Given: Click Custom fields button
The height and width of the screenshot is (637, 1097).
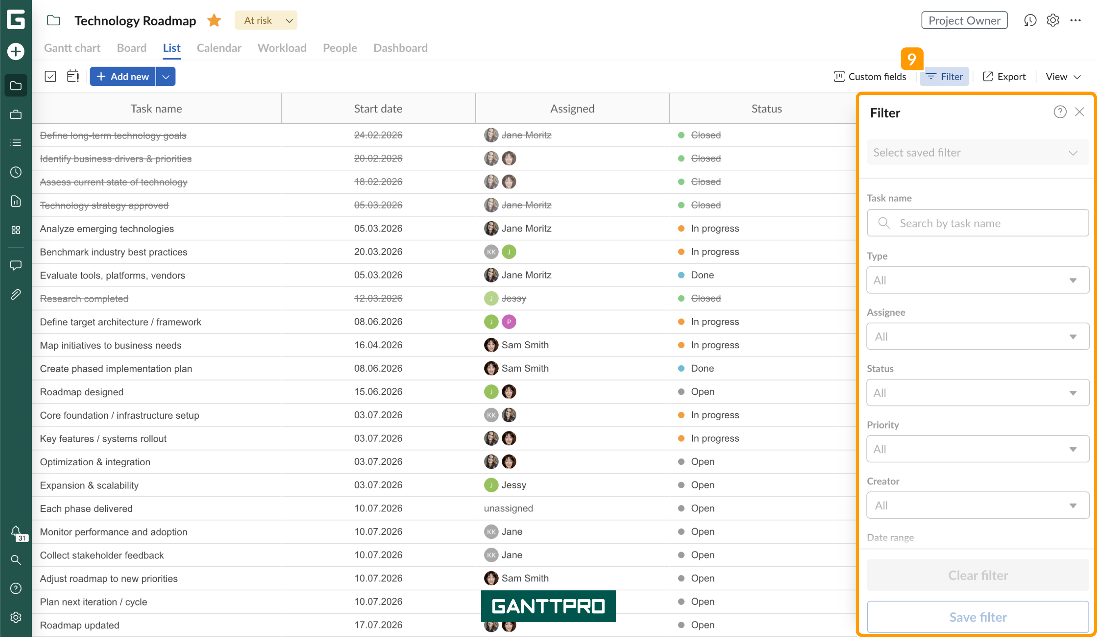Looking at the screenshot, I should (869, 76).
